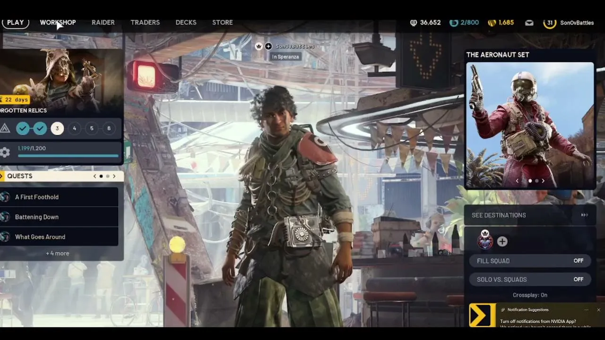The image size is (605, 340).
Task: Go to the Traders tab
Action: click(x=145, y=22)
